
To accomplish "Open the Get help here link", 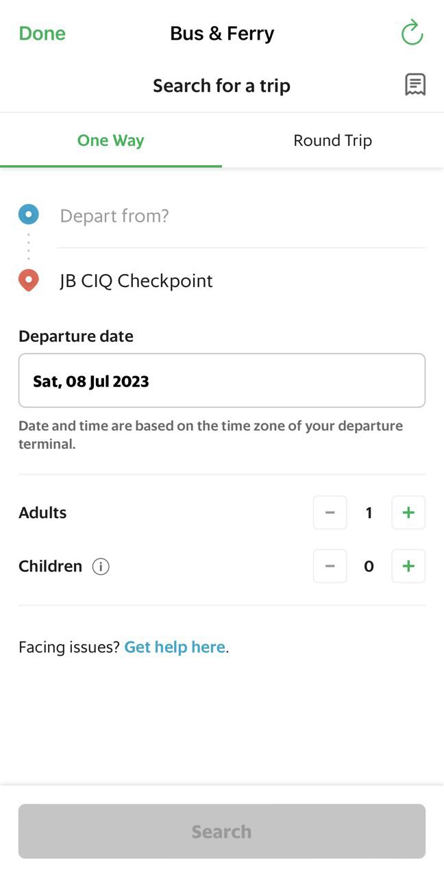I will click(175, 647).
